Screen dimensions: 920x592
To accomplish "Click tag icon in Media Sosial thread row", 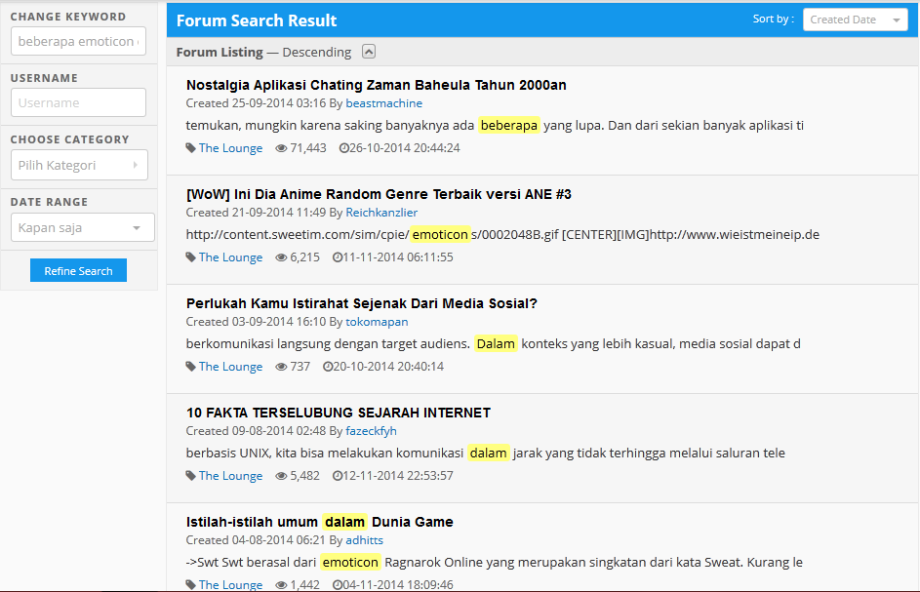I will point(190,366).
